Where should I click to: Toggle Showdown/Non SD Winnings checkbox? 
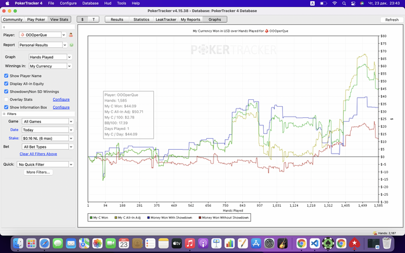(x=6, y=92)
